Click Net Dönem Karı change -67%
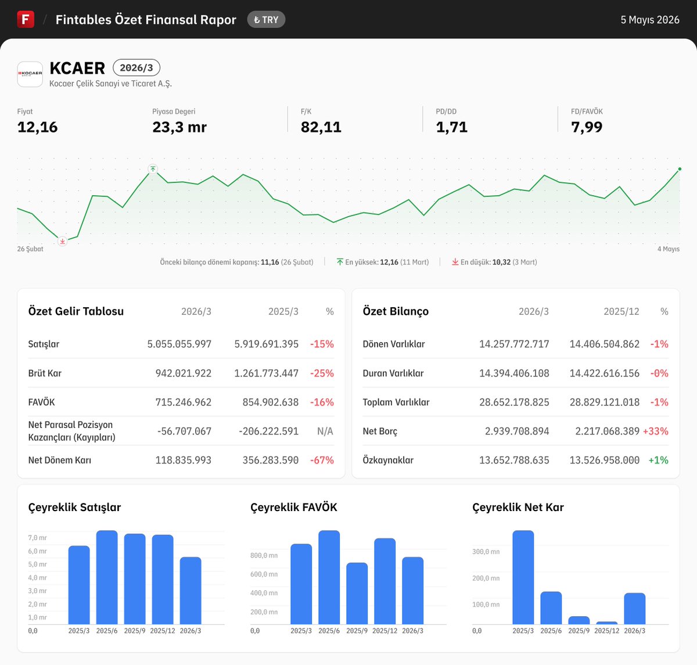The width and height of the screenshot is (697, 665). 322,461
